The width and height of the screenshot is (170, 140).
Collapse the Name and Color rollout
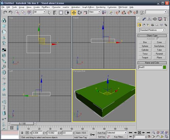point(152,63)
